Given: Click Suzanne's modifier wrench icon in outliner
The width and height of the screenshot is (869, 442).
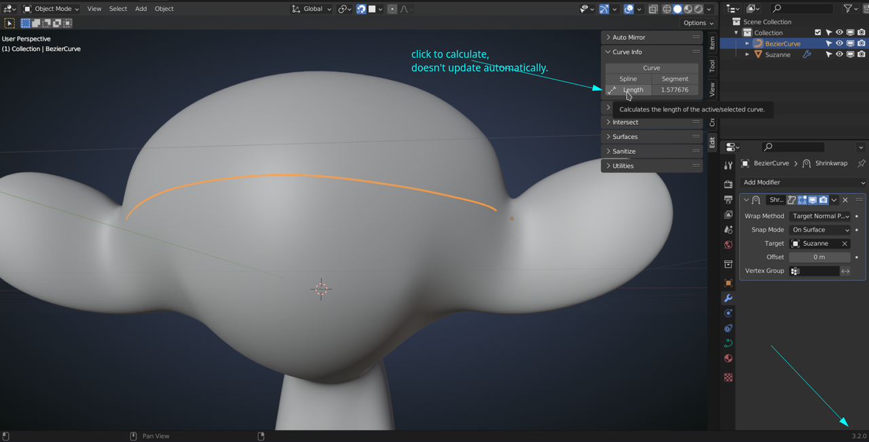Looking at the screenshot, I should tap(807, 54).
